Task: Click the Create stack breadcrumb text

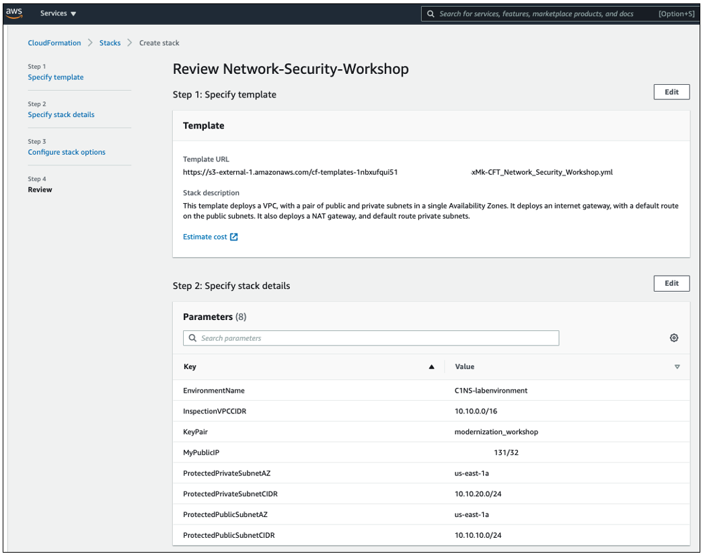Action: coord(159,43)
